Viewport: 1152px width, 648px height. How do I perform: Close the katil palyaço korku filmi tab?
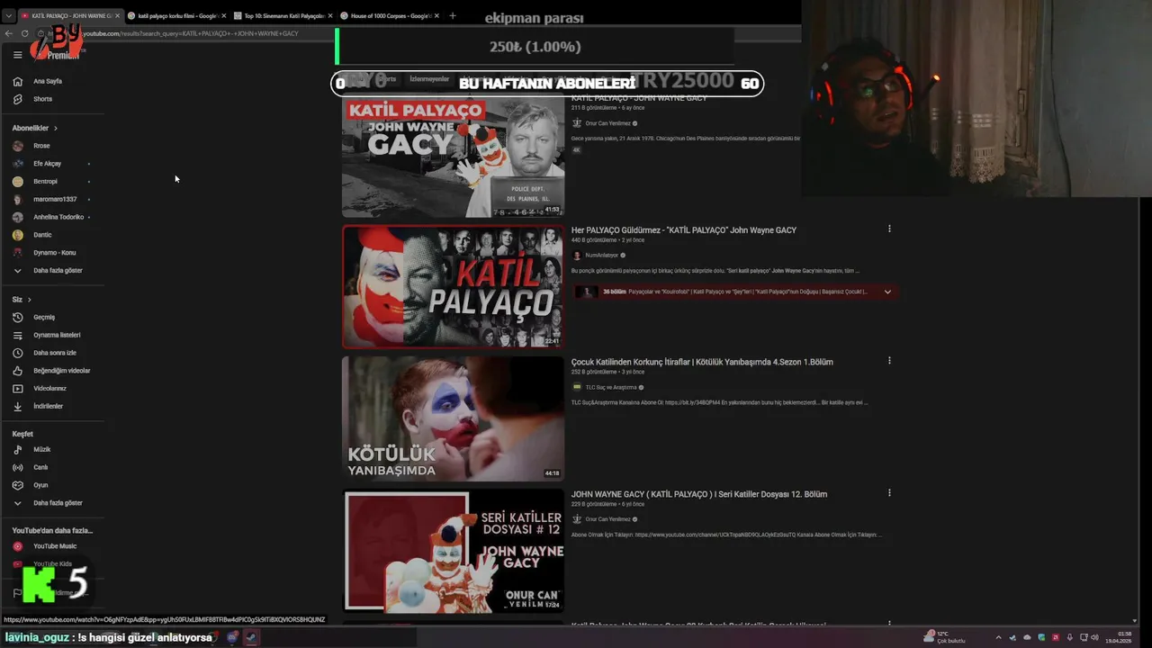pyautogui.click(x=223, y=15)
